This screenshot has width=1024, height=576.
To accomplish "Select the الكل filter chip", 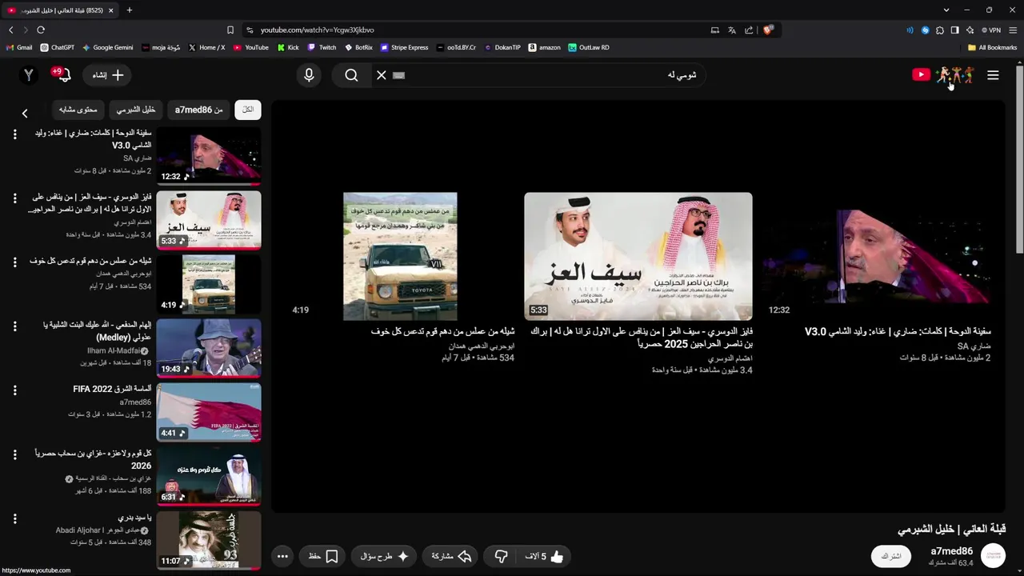I will tap(248, 110).
